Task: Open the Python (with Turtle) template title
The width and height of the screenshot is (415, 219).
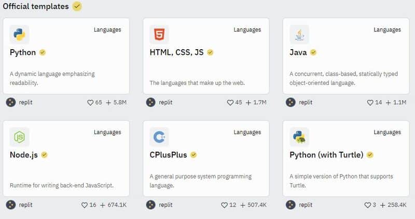Action: [x=326, y=155]
